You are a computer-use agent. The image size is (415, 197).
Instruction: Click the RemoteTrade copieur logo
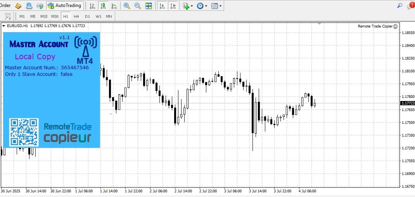point(67,133)
